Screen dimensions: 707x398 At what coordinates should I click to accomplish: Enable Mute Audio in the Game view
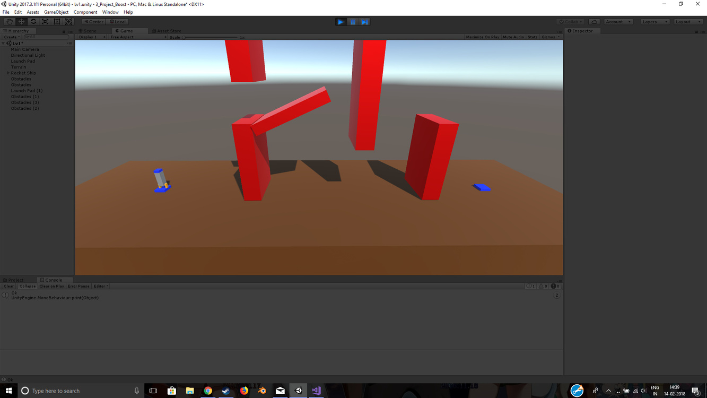513,37
